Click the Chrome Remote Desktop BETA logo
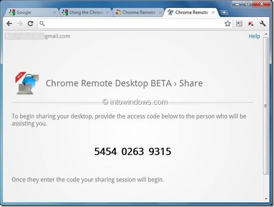This screenshot has height=207, width=274. coord(27,83)
